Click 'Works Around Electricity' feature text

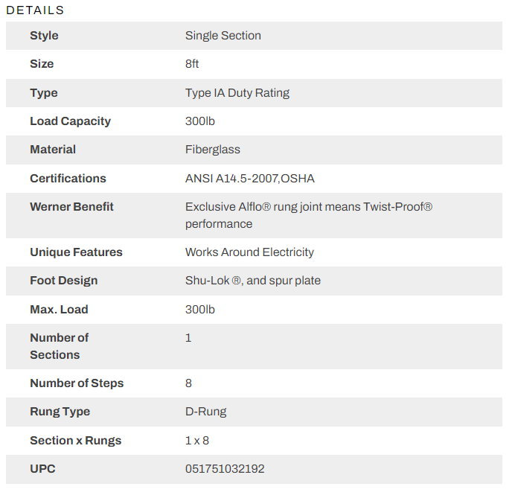pos(249,252)
